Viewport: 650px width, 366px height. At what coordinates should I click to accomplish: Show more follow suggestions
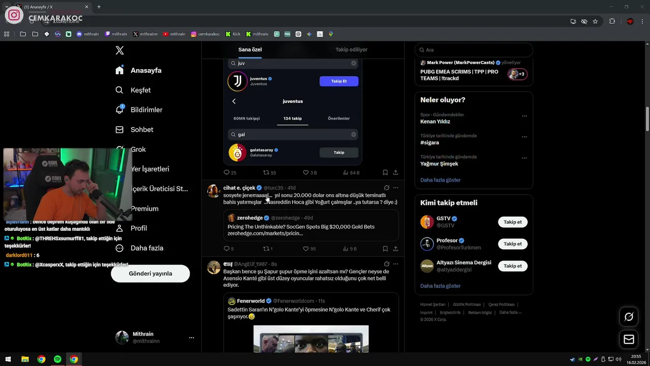point(440,286)
